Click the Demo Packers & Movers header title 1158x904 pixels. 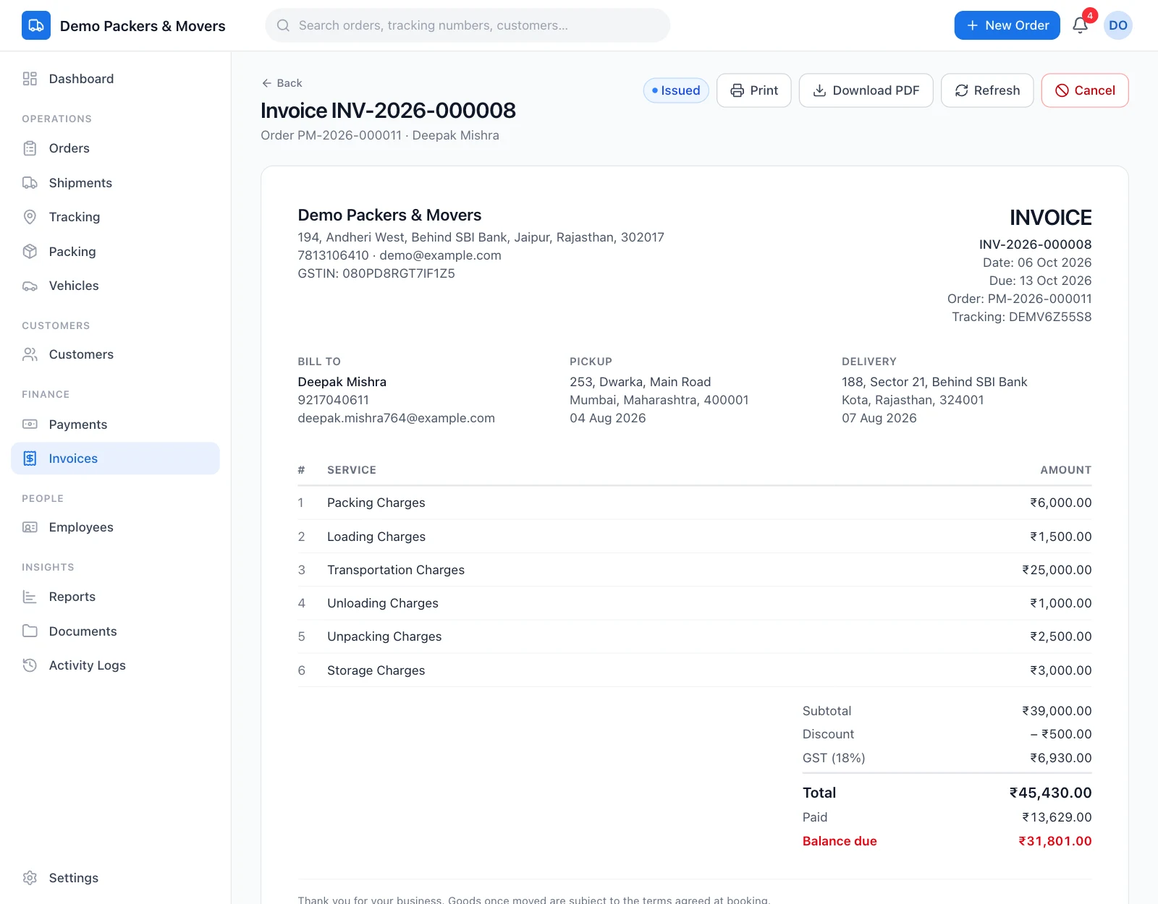pos(143,26)
